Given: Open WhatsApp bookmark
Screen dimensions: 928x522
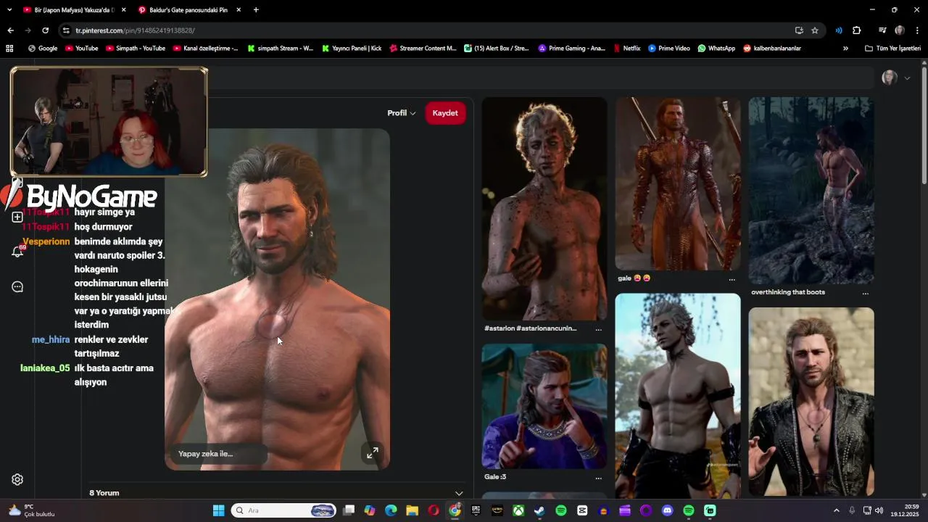Looking at the screenshot, I should (x=716, y=49).
